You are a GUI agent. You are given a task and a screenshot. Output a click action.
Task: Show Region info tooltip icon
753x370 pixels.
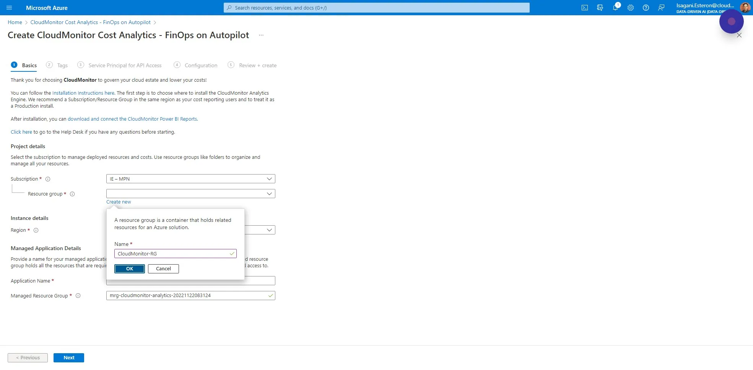tap(36, 230)
